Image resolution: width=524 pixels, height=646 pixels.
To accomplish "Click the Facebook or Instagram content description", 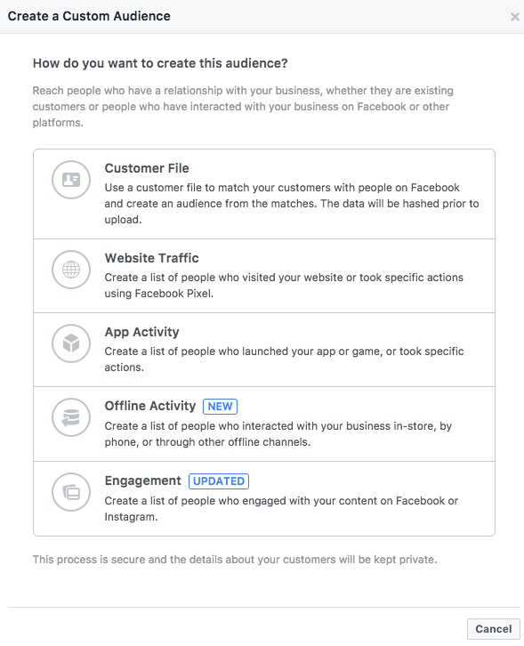I will (x=281, y=508).
